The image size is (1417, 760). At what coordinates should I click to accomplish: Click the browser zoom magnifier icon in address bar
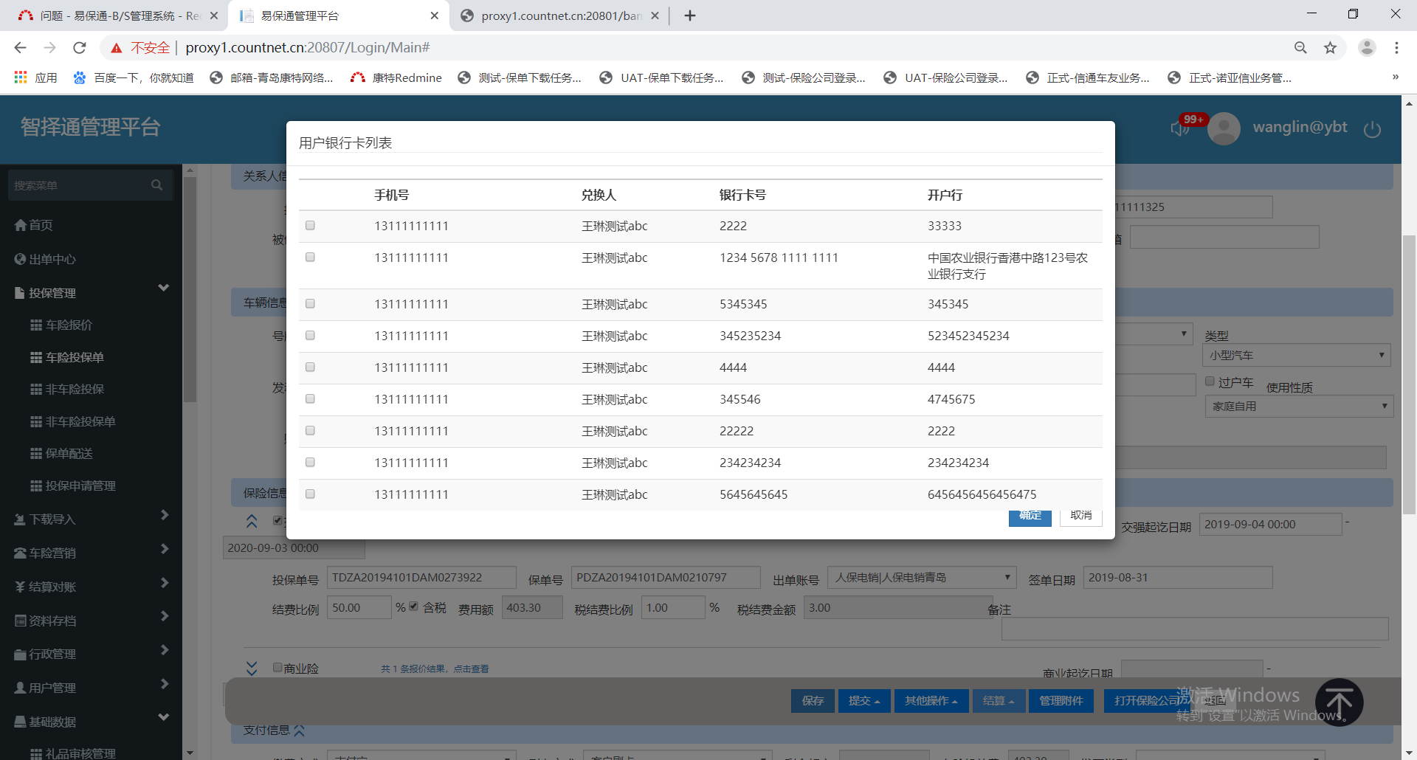point(1300,48)
